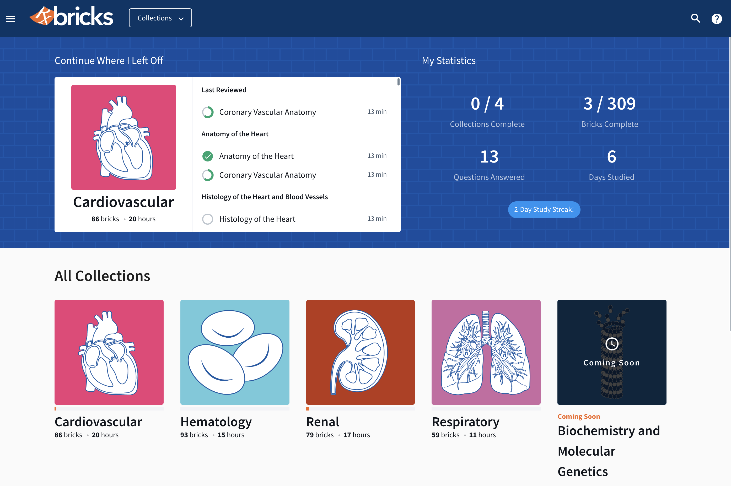
Task: Open the Collections dropdown
Action: [x=160, y=18]
